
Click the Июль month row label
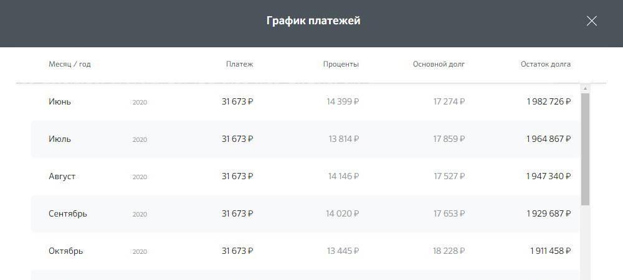click(x=60, y=139)
